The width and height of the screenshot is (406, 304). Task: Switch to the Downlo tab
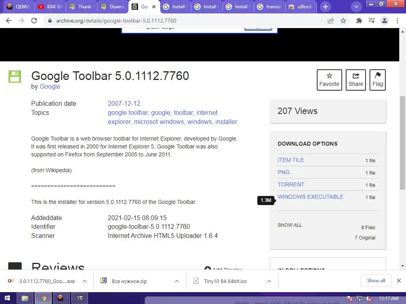click(x=113, y=7)
